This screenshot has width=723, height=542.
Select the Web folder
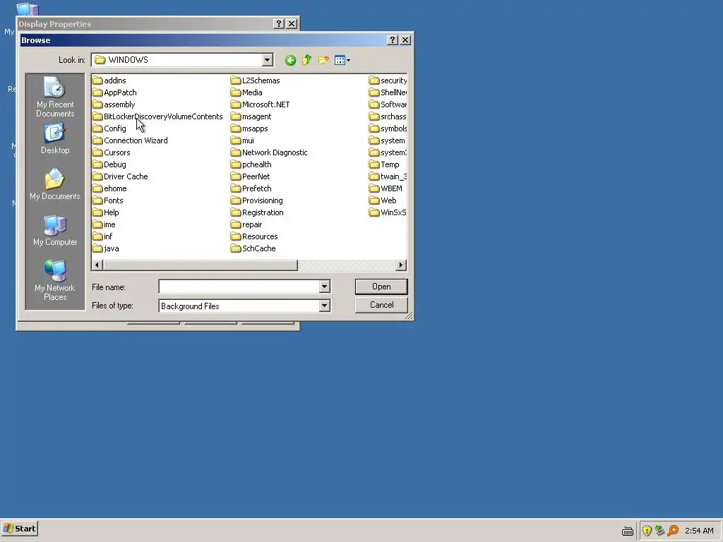pos(383,200)
